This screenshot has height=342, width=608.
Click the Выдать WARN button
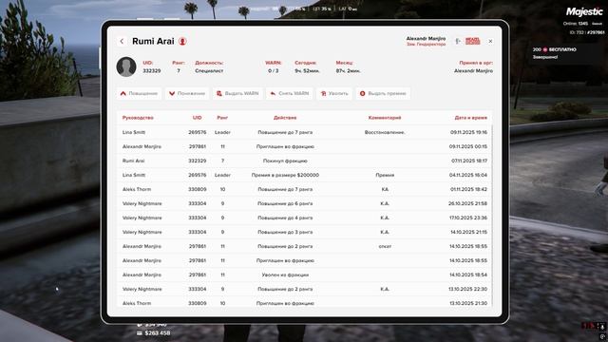pyautogui.click(x=237, y=93)
